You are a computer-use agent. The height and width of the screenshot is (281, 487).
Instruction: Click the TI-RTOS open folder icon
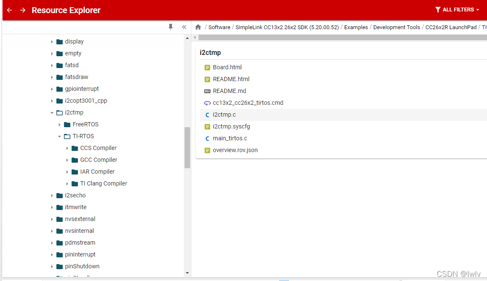(67, 136)
